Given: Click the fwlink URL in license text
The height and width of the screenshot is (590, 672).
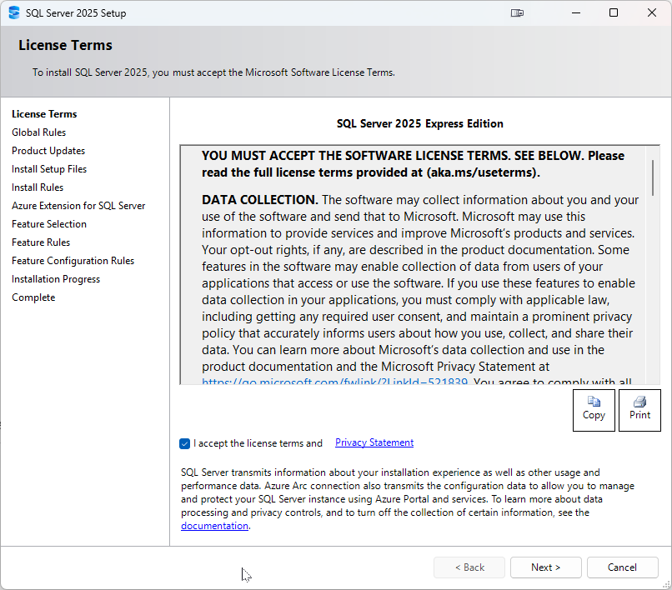Looking at the screenshot, I should pyautogui.click(x=334, y=381).
